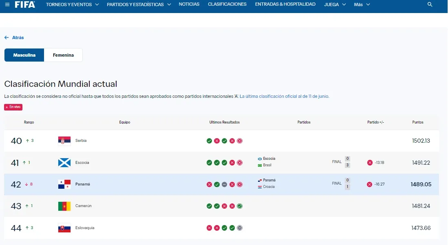Image resolution: width=448 pixels, height=245 pixels.
Task: Click Serbia's green up-arrow rank change
Action: [27, 141]
